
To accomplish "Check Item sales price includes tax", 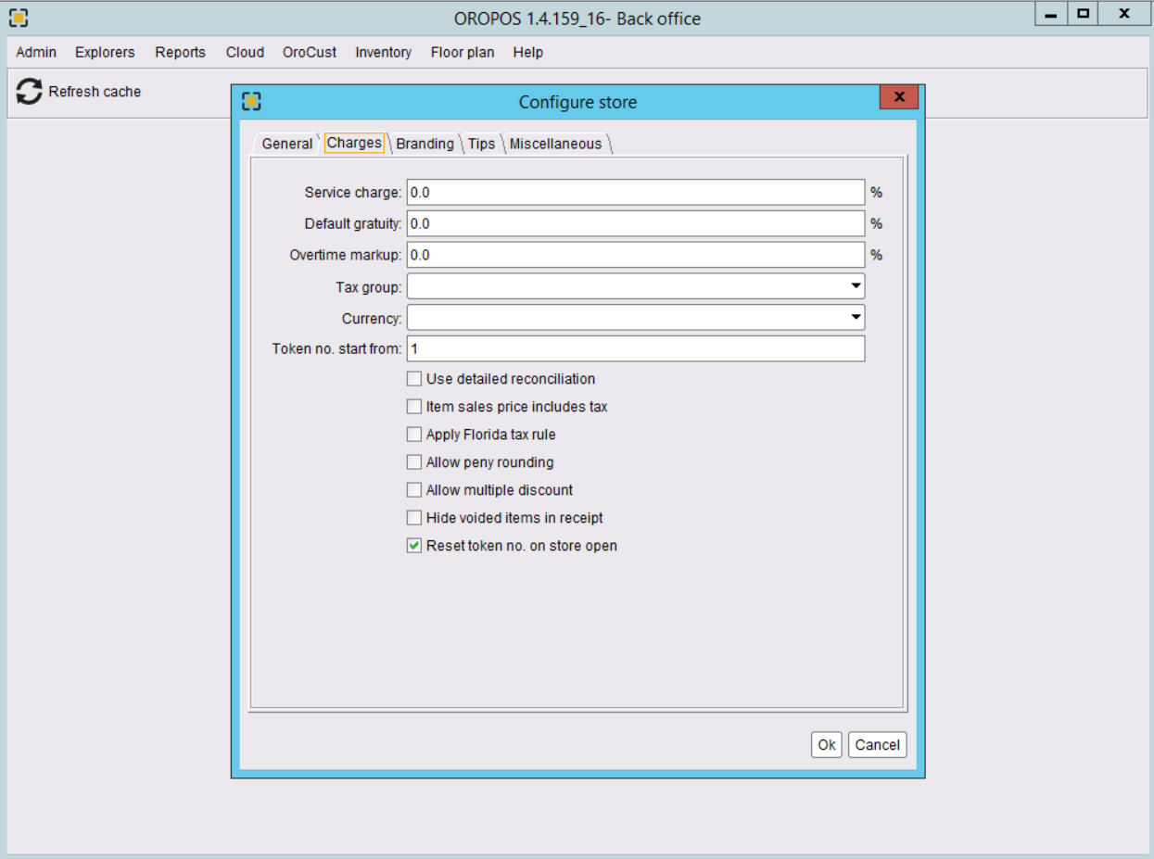I will (414, 407).
